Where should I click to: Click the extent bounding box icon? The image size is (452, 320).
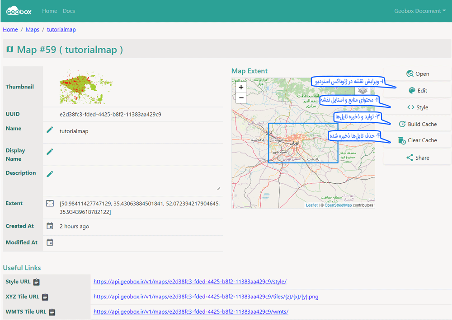click(50, 204)
